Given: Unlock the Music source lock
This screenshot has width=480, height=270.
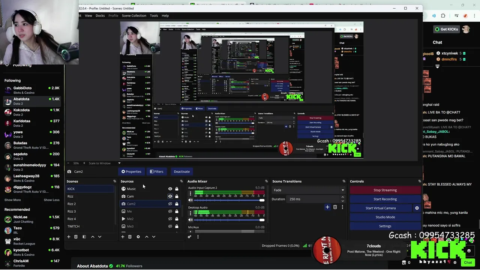Looking at the screenshot, I should point(177,189).
